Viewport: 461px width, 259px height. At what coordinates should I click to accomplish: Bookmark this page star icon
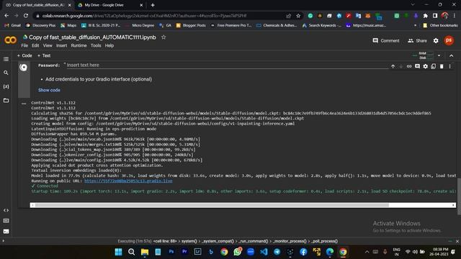(x=298, y=16)
